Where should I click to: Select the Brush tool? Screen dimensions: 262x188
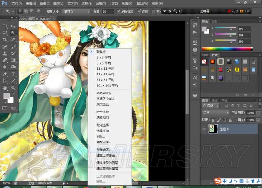coord(13,47)
